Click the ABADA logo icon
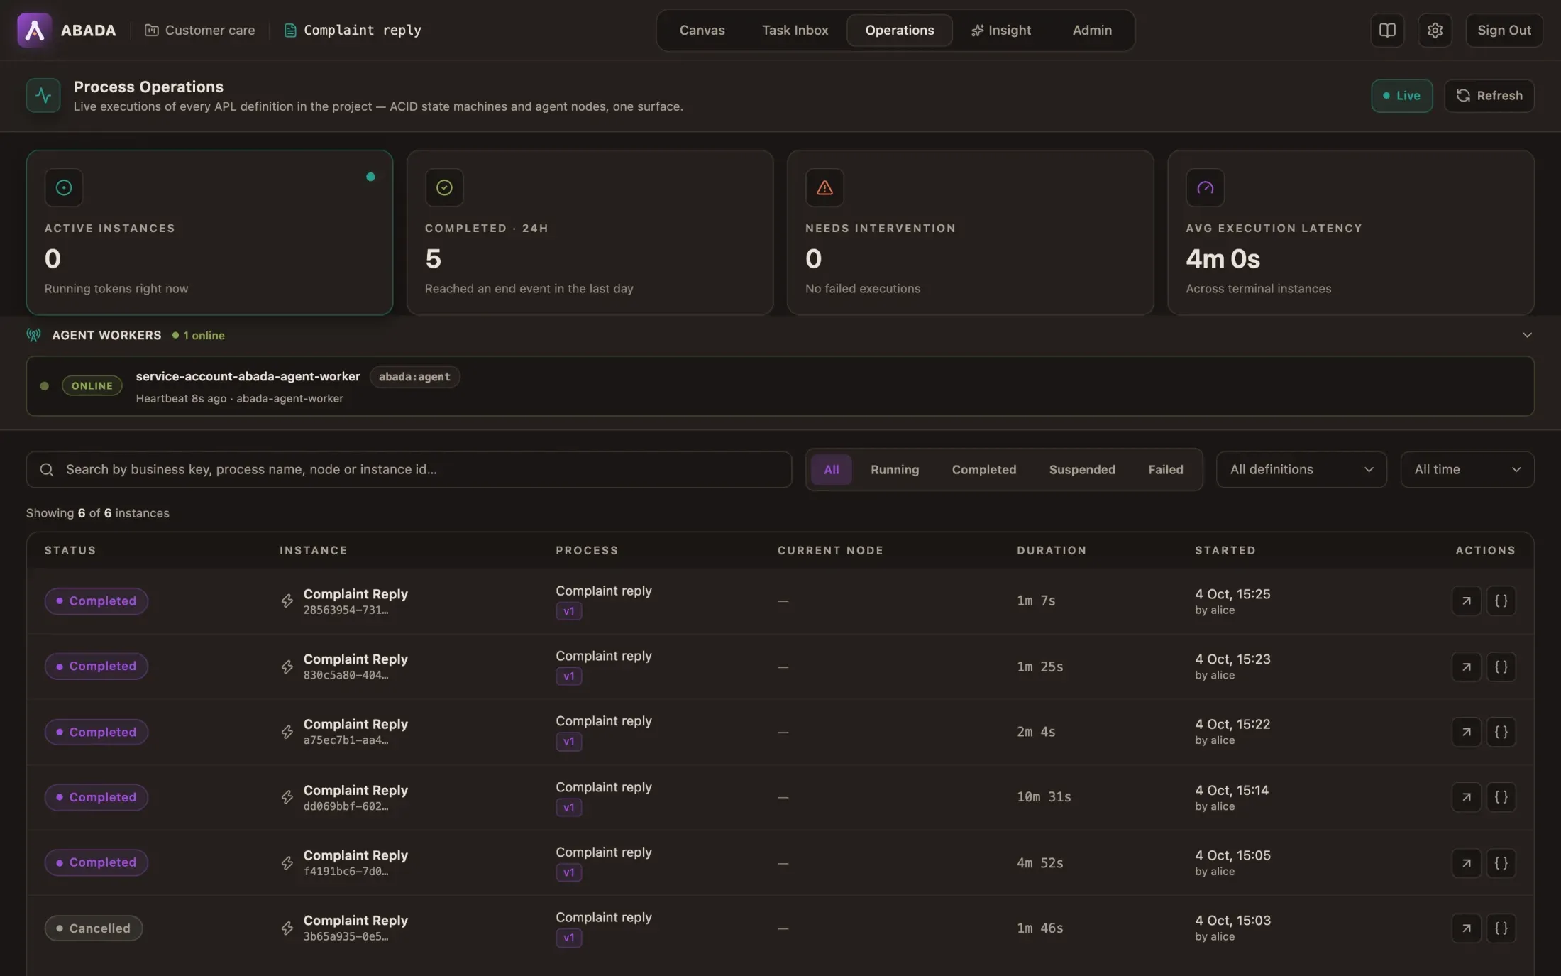 (x=34, y=30)
